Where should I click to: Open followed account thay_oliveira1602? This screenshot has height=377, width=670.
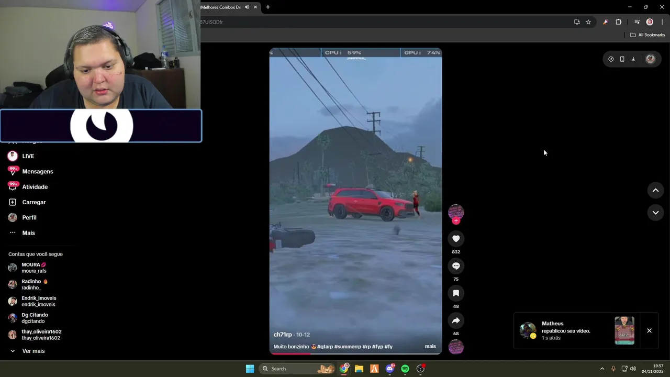(36, 335)
